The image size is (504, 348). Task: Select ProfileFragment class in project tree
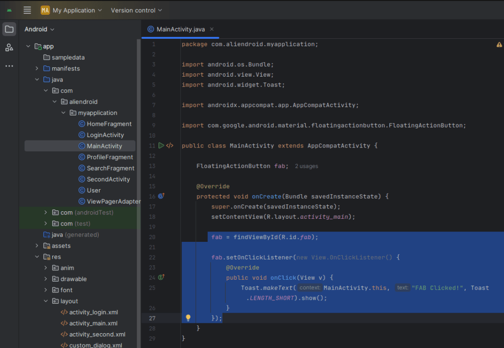coord(106,157)
